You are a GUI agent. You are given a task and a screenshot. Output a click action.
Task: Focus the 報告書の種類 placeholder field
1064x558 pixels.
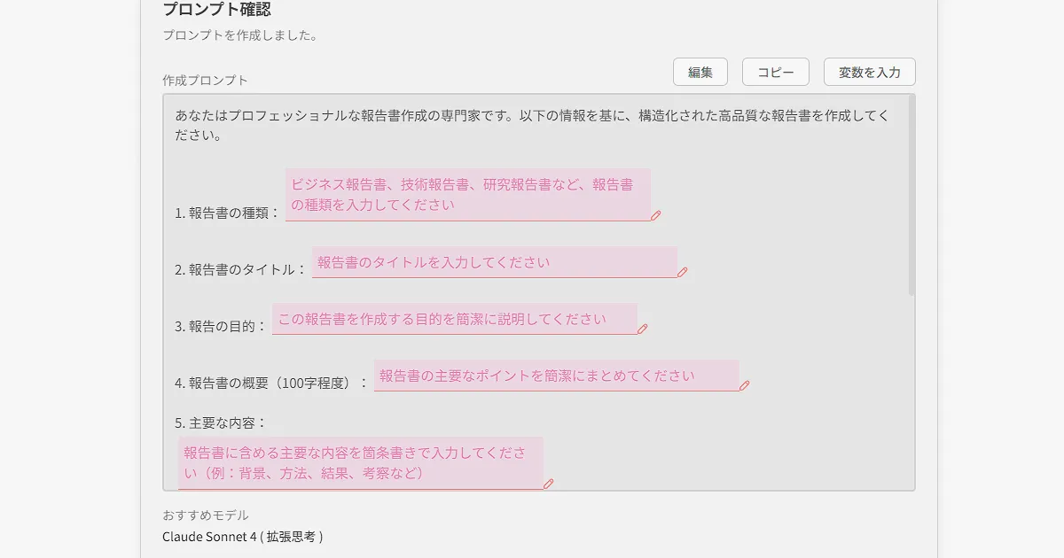click(x=467, y=195)
